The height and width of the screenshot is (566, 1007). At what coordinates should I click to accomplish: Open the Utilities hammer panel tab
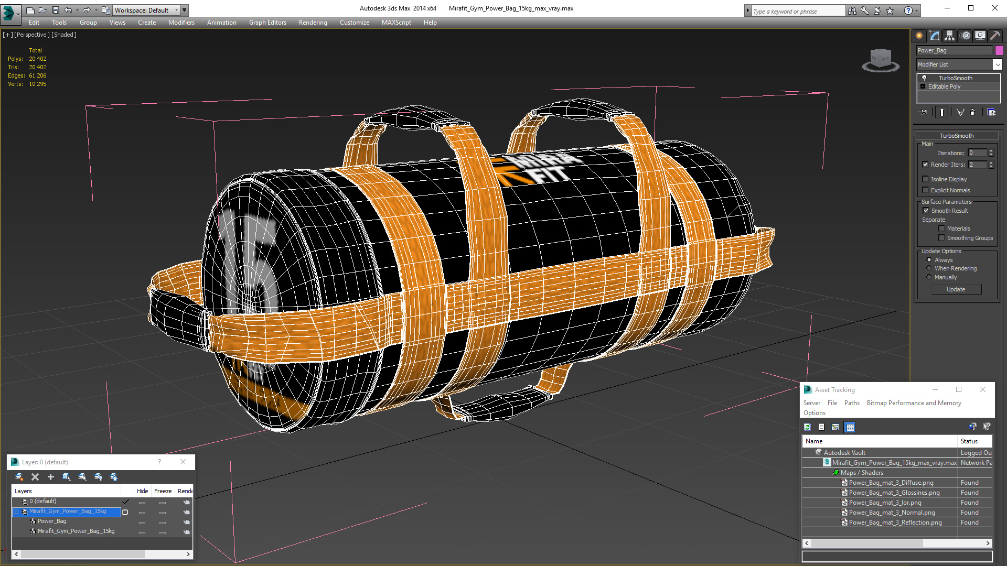pos(995,36)
